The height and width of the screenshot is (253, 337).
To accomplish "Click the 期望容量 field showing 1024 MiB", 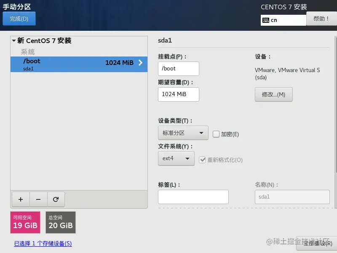I will click(x=179, y=94).
